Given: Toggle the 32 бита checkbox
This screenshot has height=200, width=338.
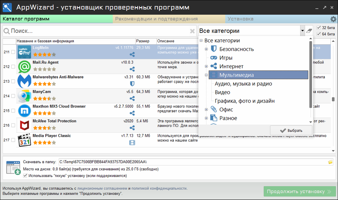Looking at the screenshot, I should click(319, 28).
